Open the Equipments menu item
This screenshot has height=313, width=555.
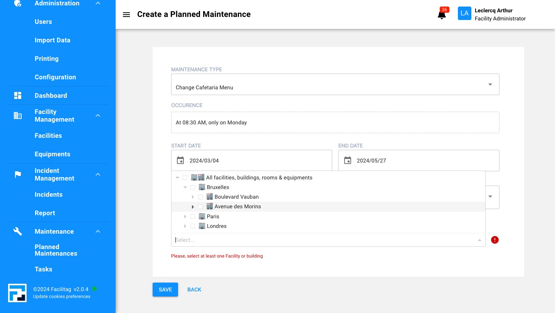tap(52, 154)
